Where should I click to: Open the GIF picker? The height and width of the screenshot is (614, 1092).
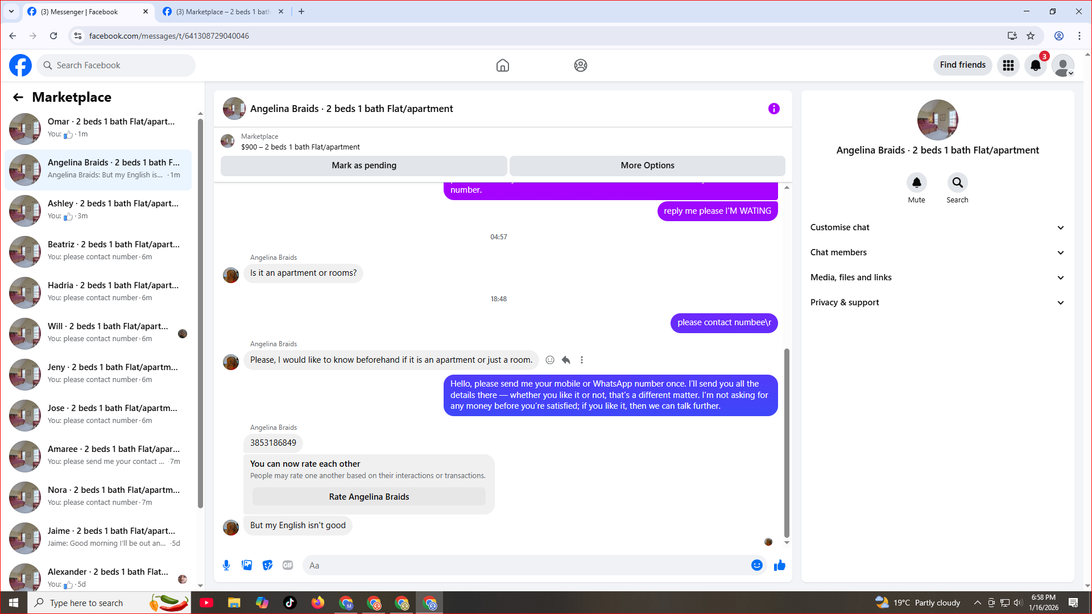point(288,565)
